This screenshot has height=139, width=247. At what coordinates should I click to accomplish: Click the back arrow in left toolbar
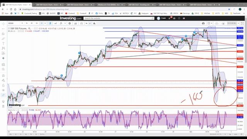3,58
